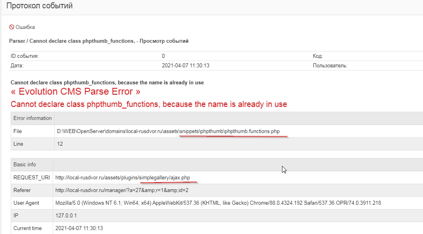Screen dimensions: 423x234
Task: Select the phpthumb.functions.php file path
Action: coord(168,131)
